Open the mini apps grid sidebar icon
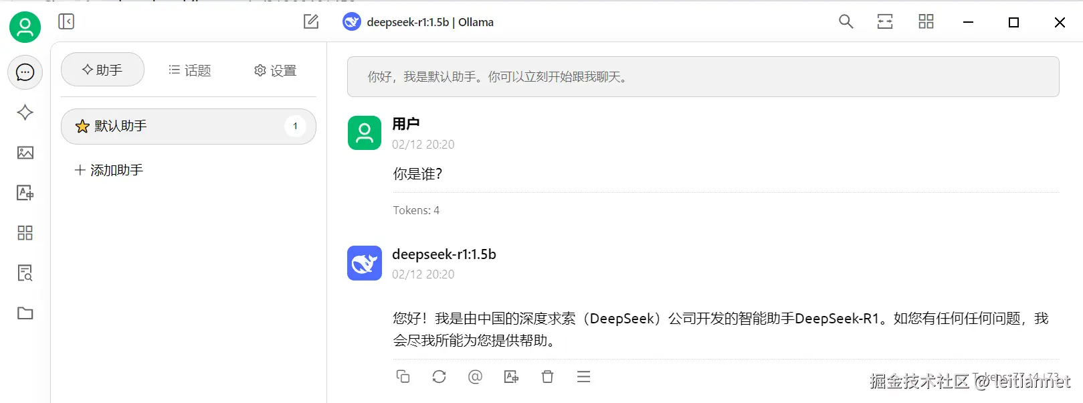This screenshot has height=403, width=1083. 25,233
